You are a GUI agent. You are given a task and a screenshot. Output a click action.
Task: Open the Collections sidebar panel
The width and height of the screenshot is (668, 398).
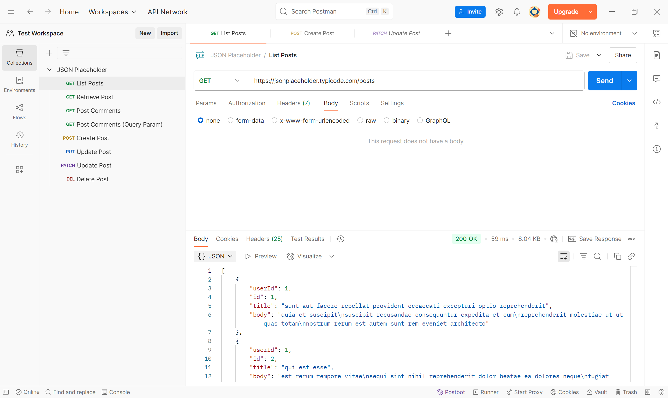(x=20, y=57)
